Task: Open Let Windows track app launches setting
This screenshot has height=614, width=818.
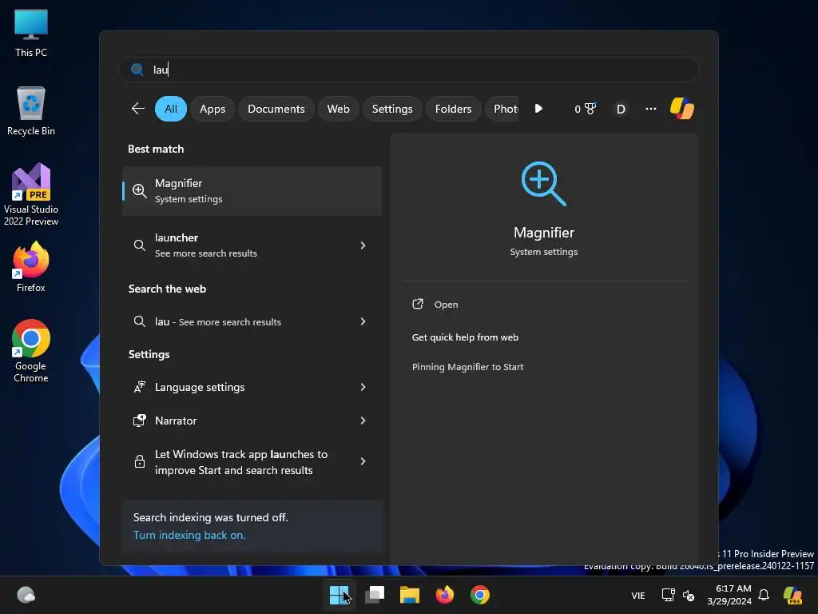Action: pos(252,462)
